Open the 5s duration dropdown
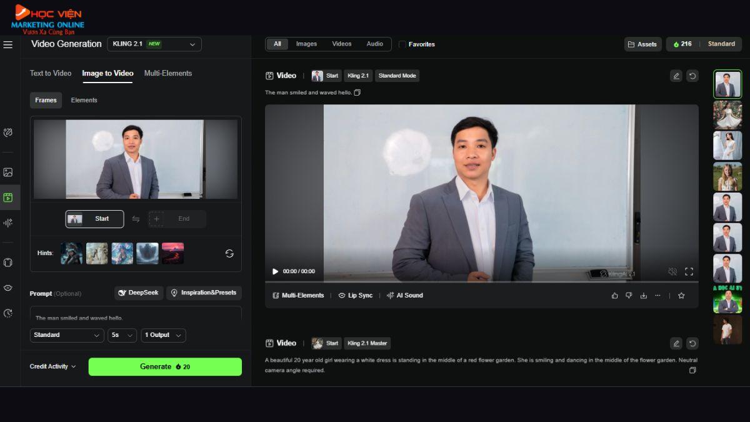Viewport: 750px width, 422px height. click(x=122, y=335)
